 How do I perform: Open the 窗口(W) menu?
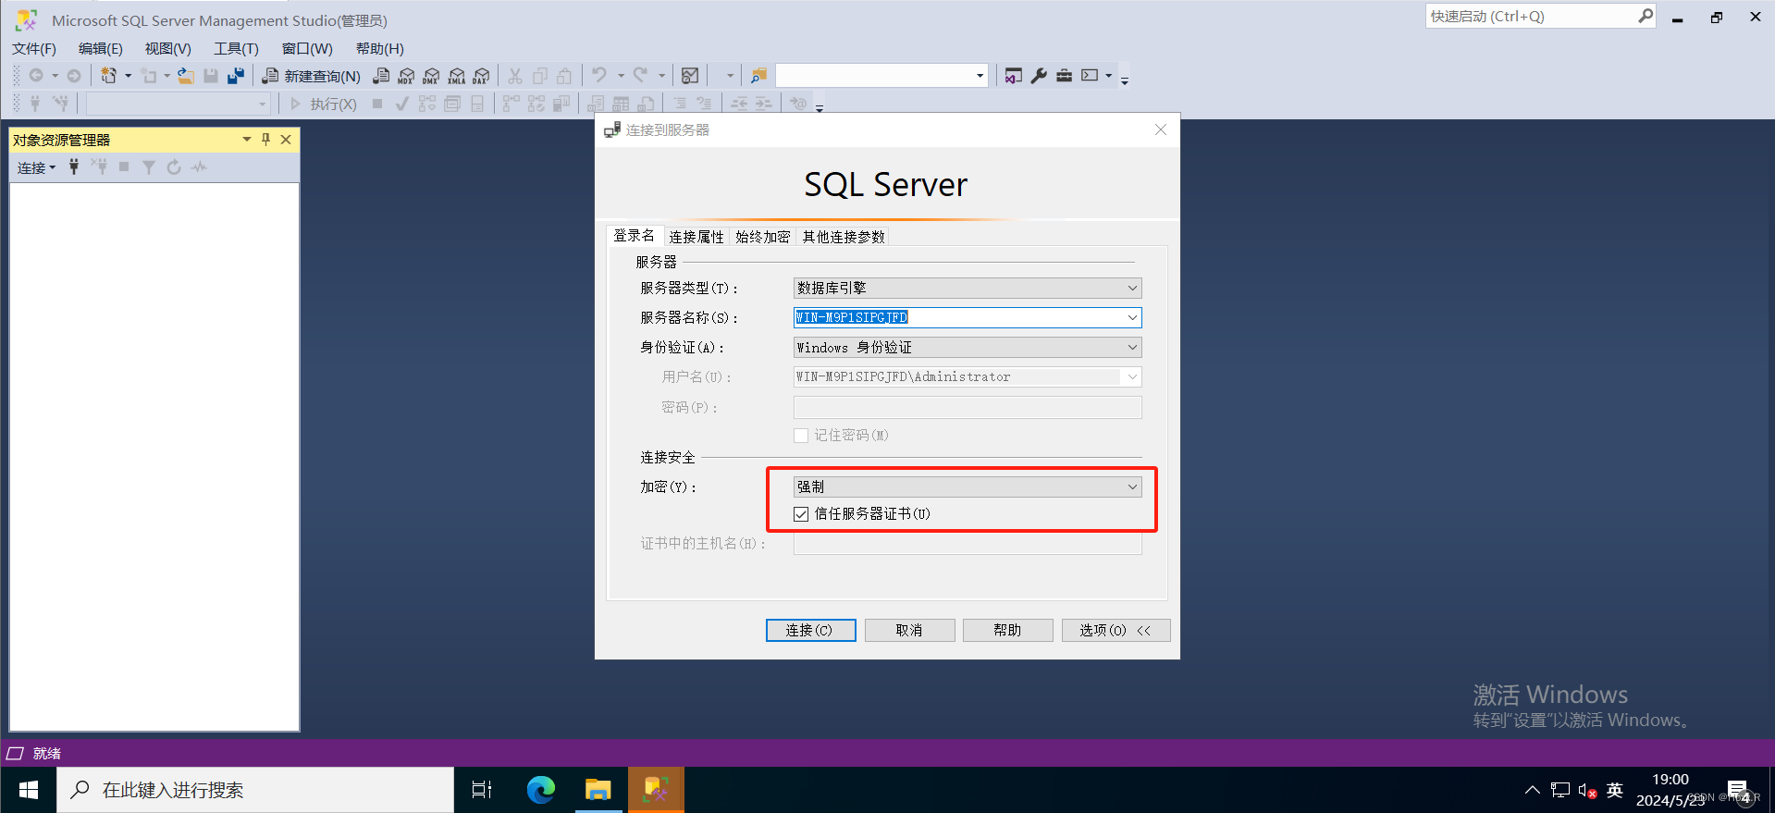click(x=307, y=49)
